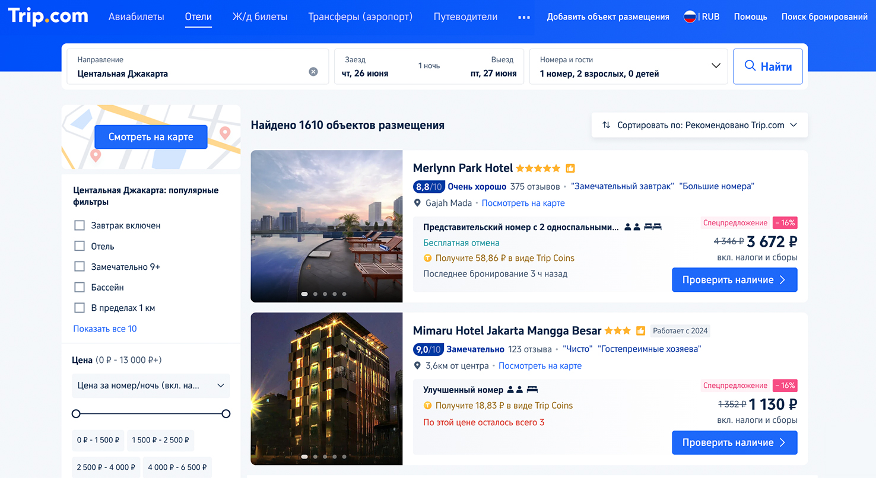Clear the destination field with X icon
Viewport: 876px width, 478px height.
(313, 72)
